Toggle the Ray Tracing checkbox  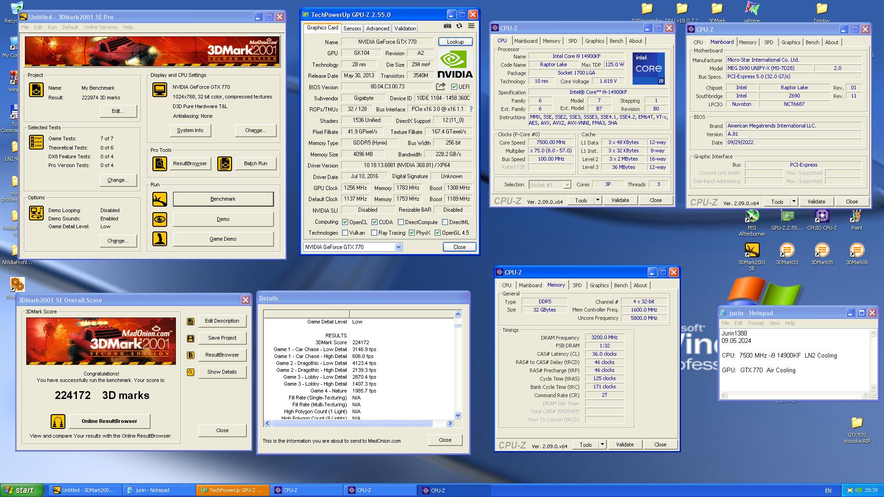click(374, 233)
